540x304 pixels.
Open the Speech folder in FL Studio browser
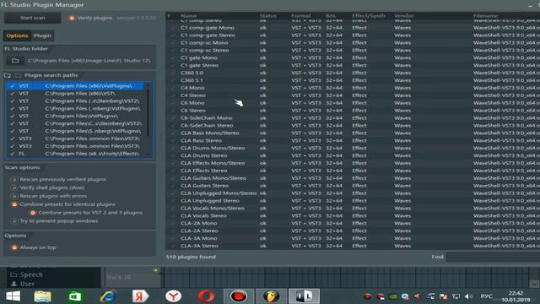(27, 274)
